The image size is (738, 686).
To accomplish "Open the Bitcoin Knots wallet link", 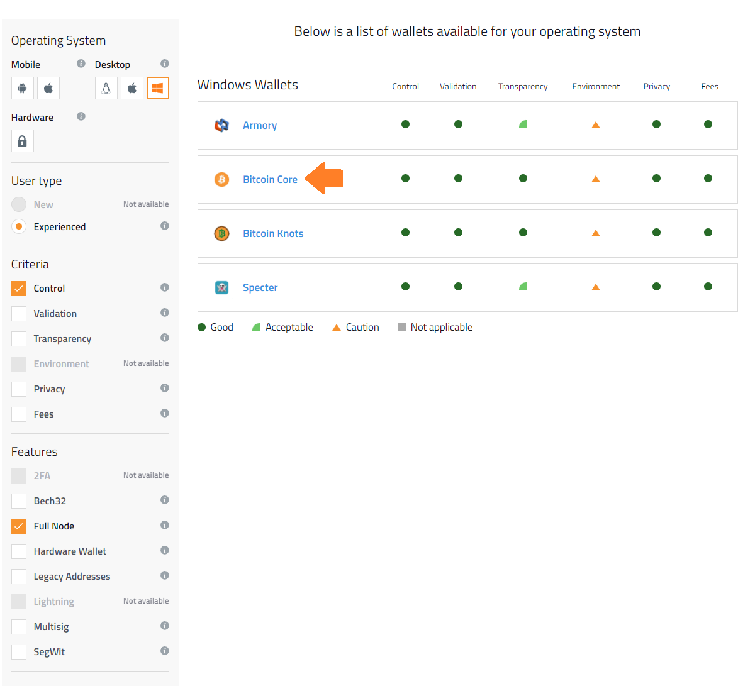I will 273,233.
